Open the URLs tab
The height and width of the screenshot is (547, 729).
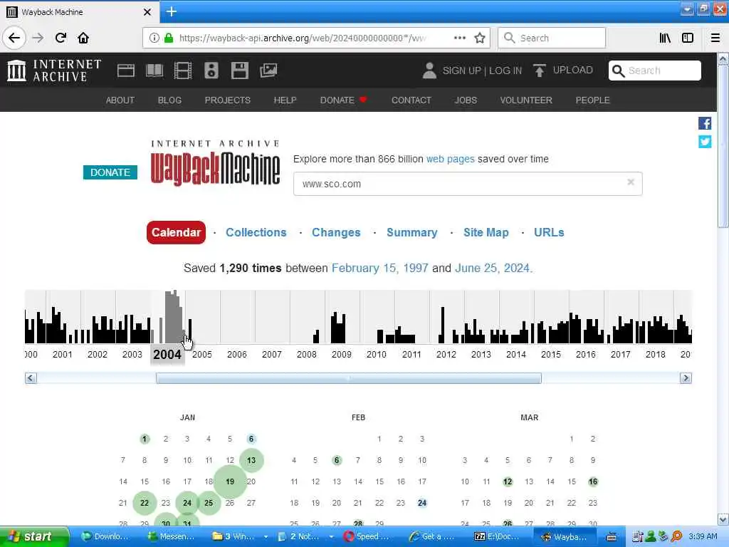[x=549, y=232]
